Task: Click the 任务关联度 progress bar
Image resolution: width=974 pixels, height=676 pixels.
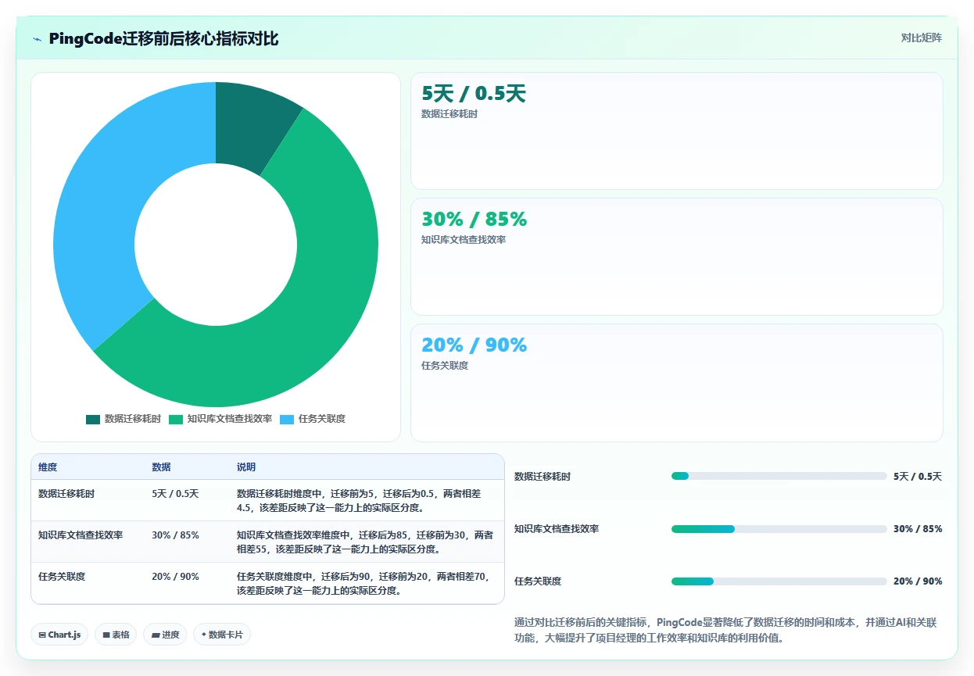Action: (779, 581)
